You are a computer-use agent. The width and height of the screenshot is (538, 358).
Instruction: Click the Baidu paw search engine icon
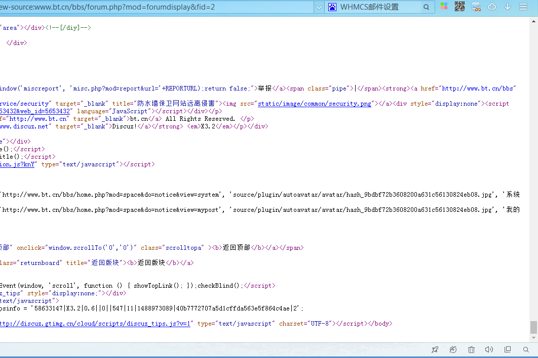[x=332, y=7]
